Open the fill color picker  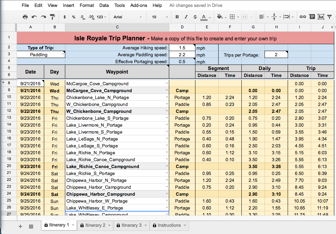[220, 17]
